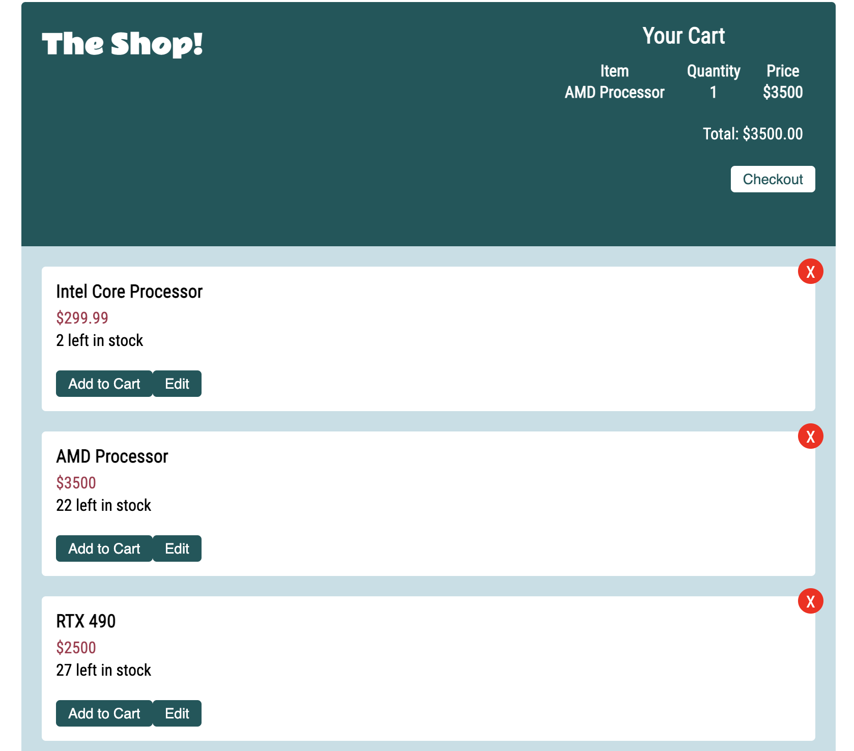Image resolution: width=854 pixels, height=751 pixels.
Task: Click the Your Cart heading
Action: [x=683, y=36]
